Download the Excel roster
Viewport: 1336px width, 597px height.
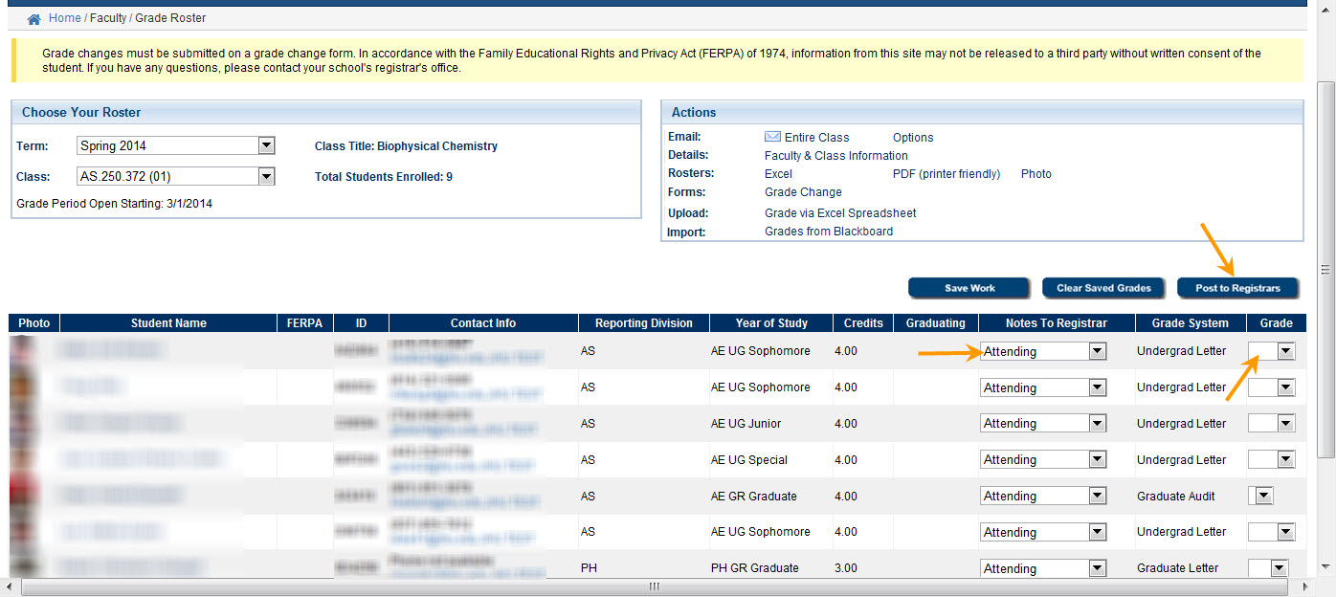pyautogui.click(x=778, y=173)
